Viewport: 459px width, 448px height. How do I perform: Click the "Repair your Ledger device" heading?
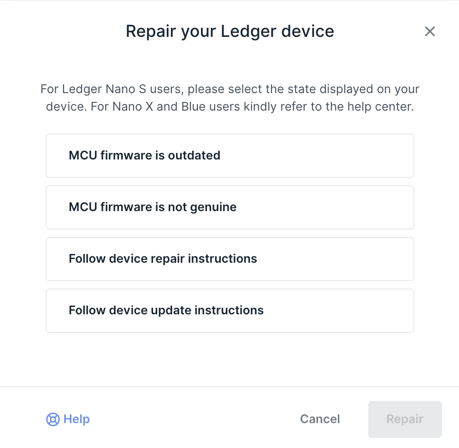pyautogui.click(x=229, y=31)
